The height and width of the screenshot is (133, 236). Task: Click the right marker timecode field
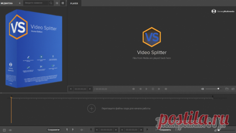pyautogui.click(x=132, y=130)
